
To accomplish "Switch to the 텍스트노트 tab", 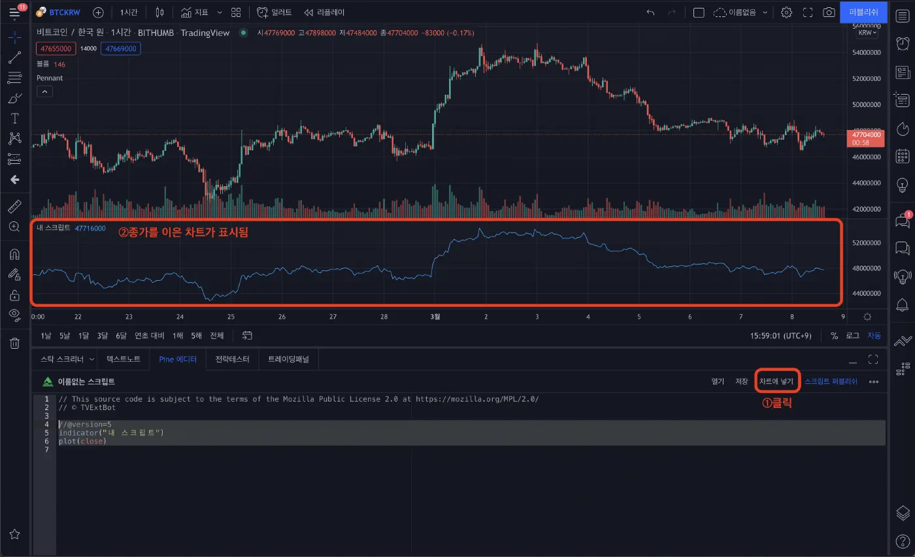I will 124,359.
